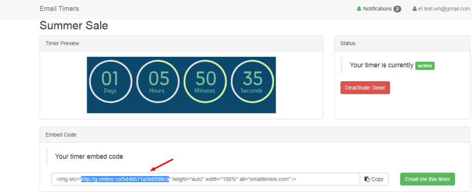Click the Summer Sale page heading

74,26
